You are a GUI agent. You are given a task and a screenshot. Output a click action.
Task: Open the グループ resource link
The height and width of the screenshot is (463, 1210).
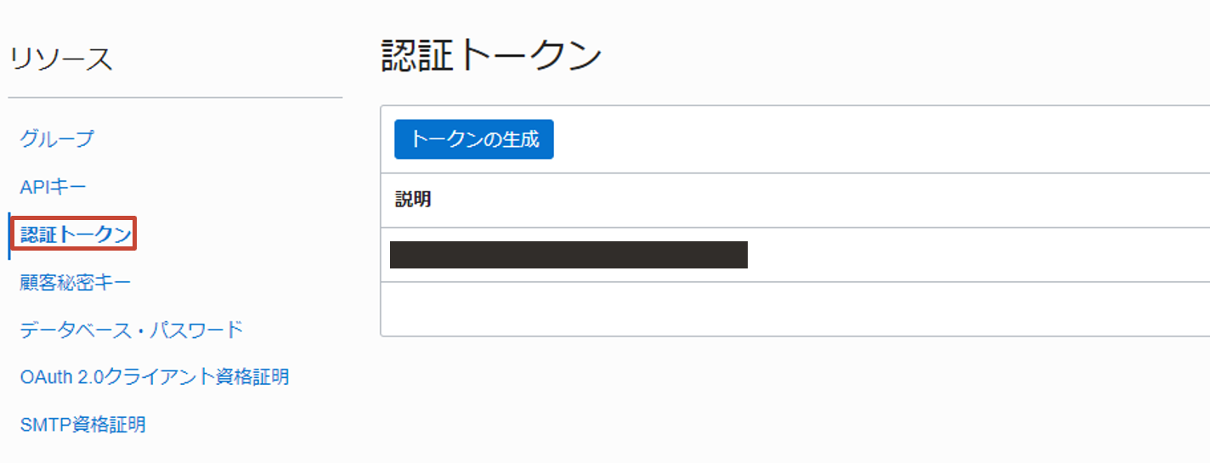click(57, 138)
